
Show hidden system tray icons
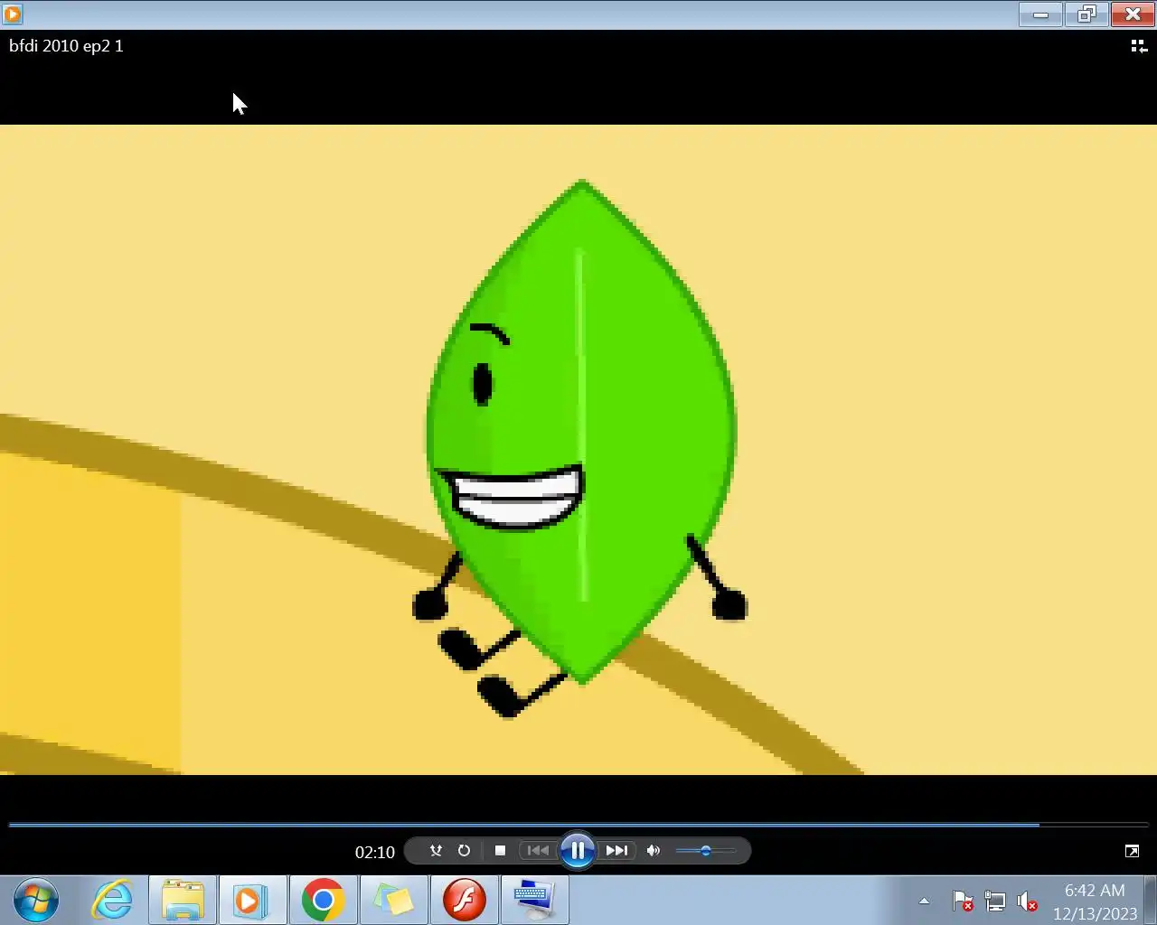pyautogui.click(x=924, y=902)
